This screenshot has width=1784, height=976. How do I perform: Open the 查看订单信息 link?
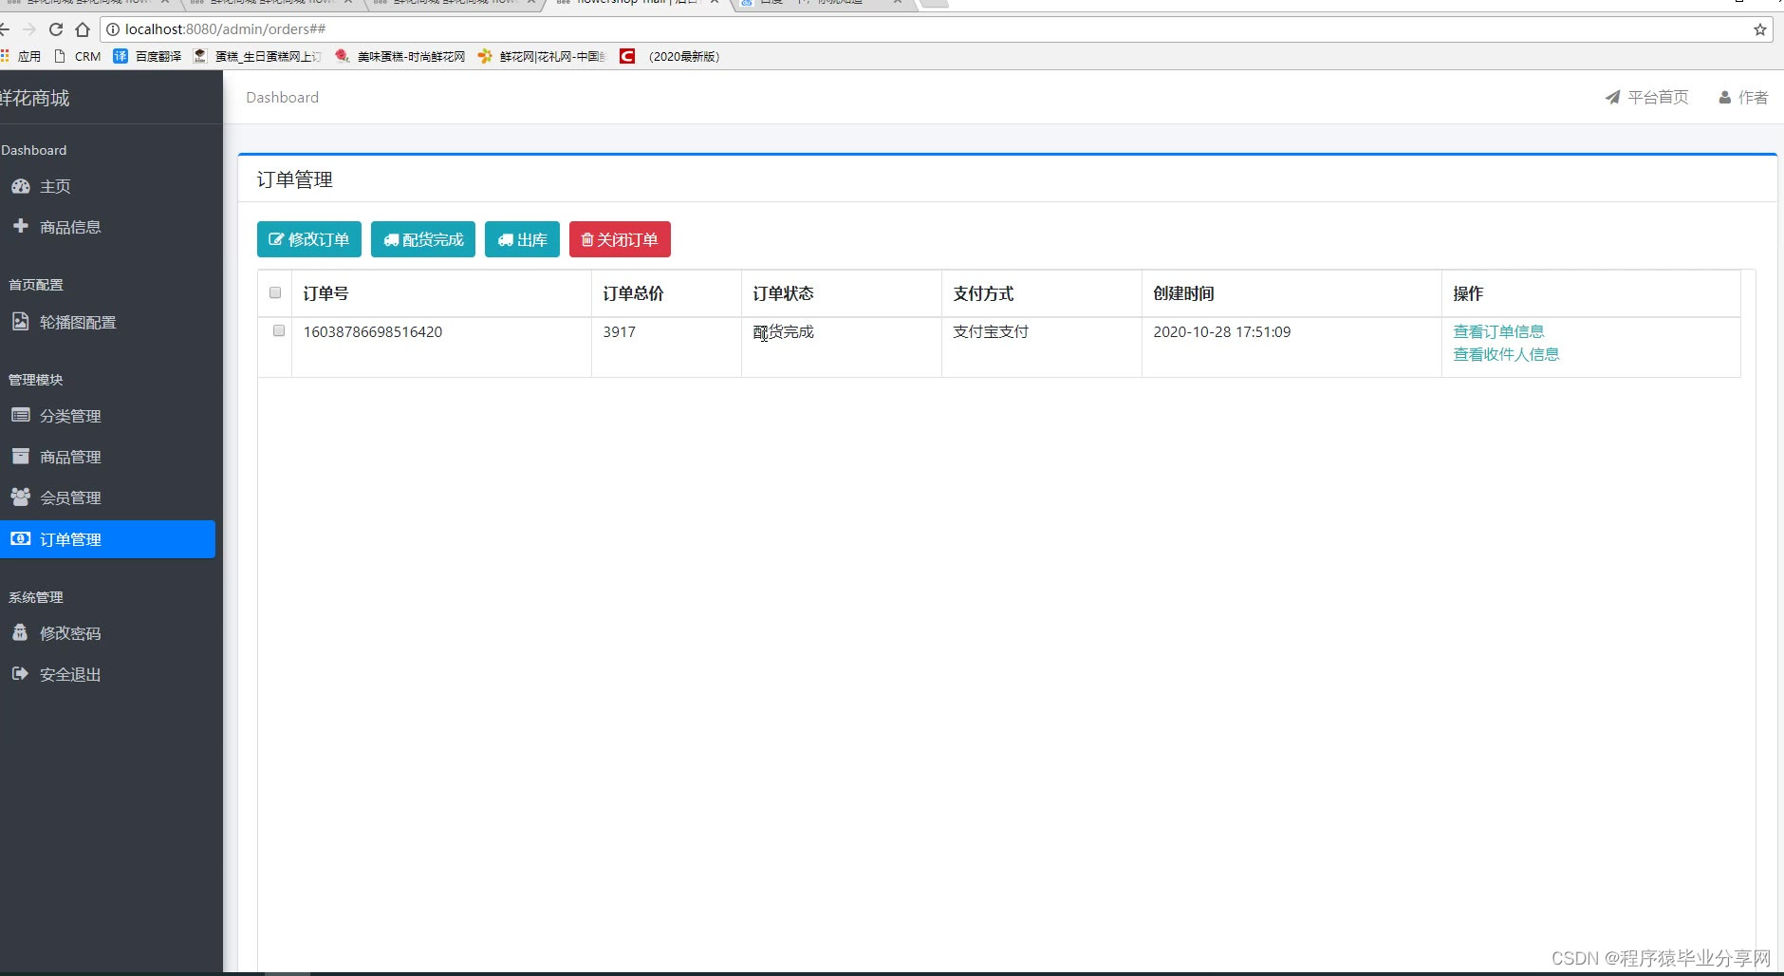pos(1498,331)
